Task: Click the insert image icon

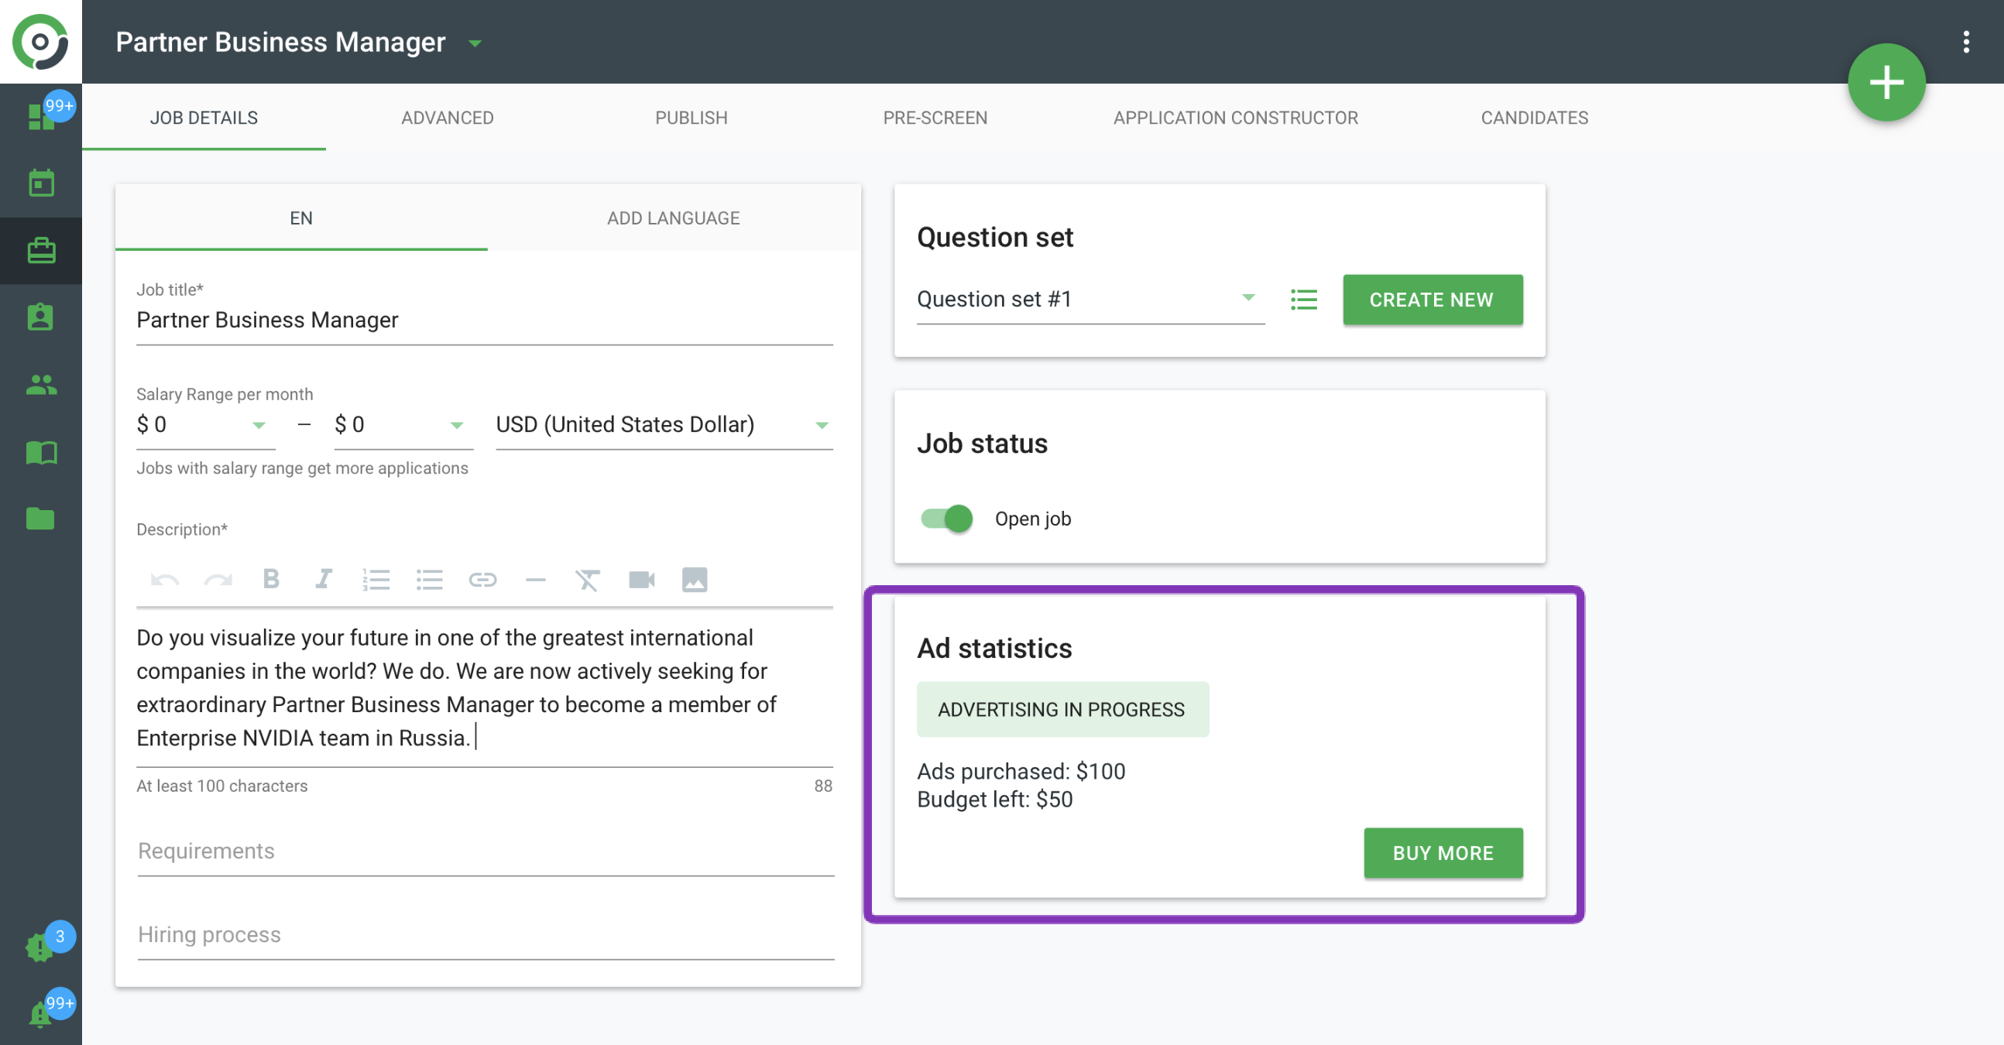Action: [x=695, y=579]
